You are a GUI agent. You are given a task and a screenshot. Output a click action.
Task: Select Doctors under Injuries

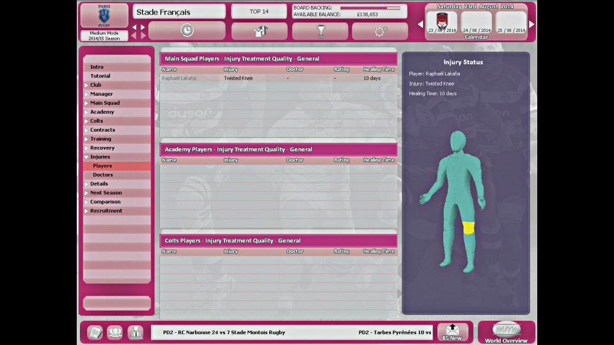[116, 175]
